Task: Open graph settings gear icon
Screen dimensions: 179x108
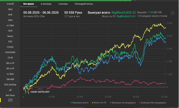Action: point(172,13)
